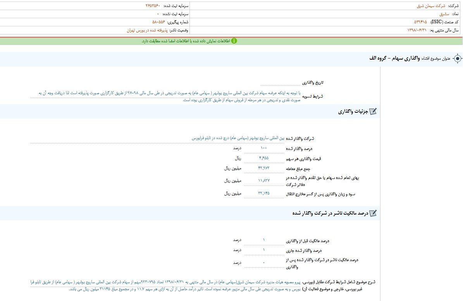The height and width of the screenshot is (301, 463).
Task: Click the درصد مالکیت قبل از واگذاری label
Action: point(307,241)
